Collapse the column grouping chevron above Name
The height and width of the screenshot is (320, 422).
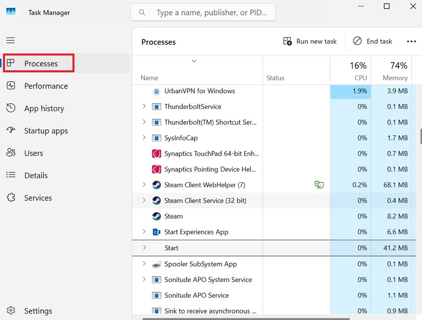[x=194, y=60]
